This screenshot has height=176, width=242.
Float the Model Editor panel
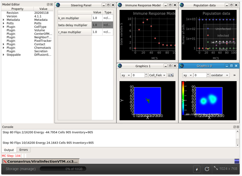[x=48, y=5]
